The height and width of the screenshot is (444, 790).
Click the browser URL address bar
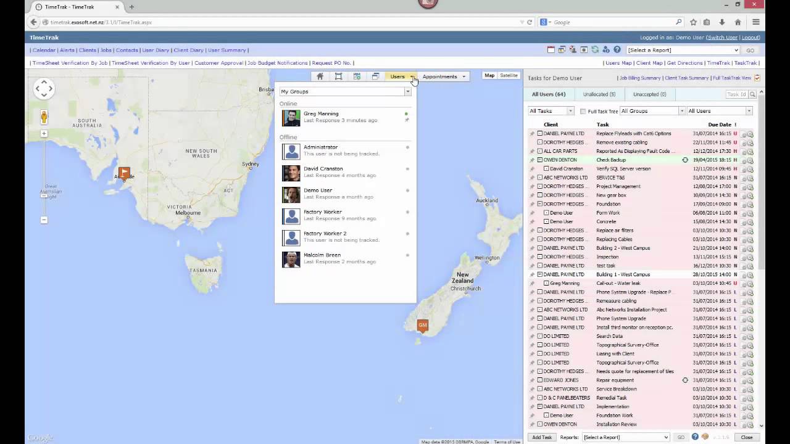281,22
